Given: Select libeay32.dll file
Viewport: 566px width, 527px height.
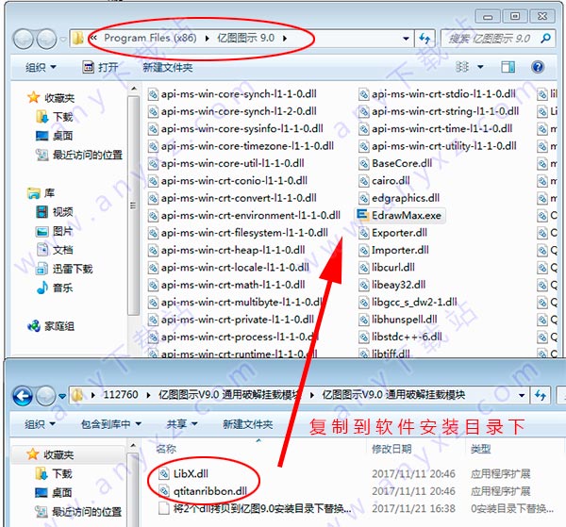Looking at the screenshot, I should (x=392, y=285).
